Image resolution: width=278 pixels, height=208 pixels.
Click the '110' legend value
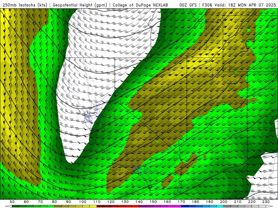[x=97, y=202]
